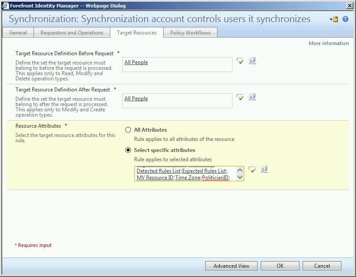Image resolution: width=356 pixels, height=277 pixels.
Task: Select the Target Resources tab
Action: 137,33
